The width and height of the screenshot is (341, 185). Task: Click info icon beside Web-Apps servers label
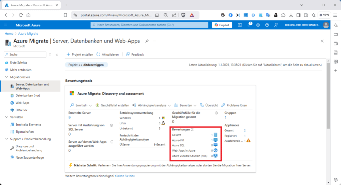pyautogui.click(x=112, y=142)
